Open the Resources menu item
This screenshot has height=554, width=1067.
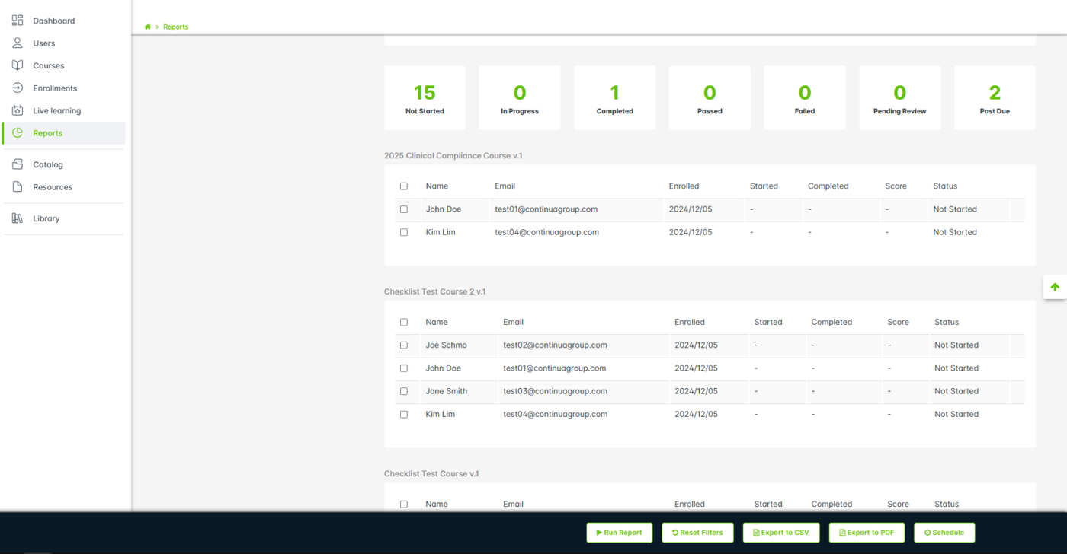(x=53, y=187)
